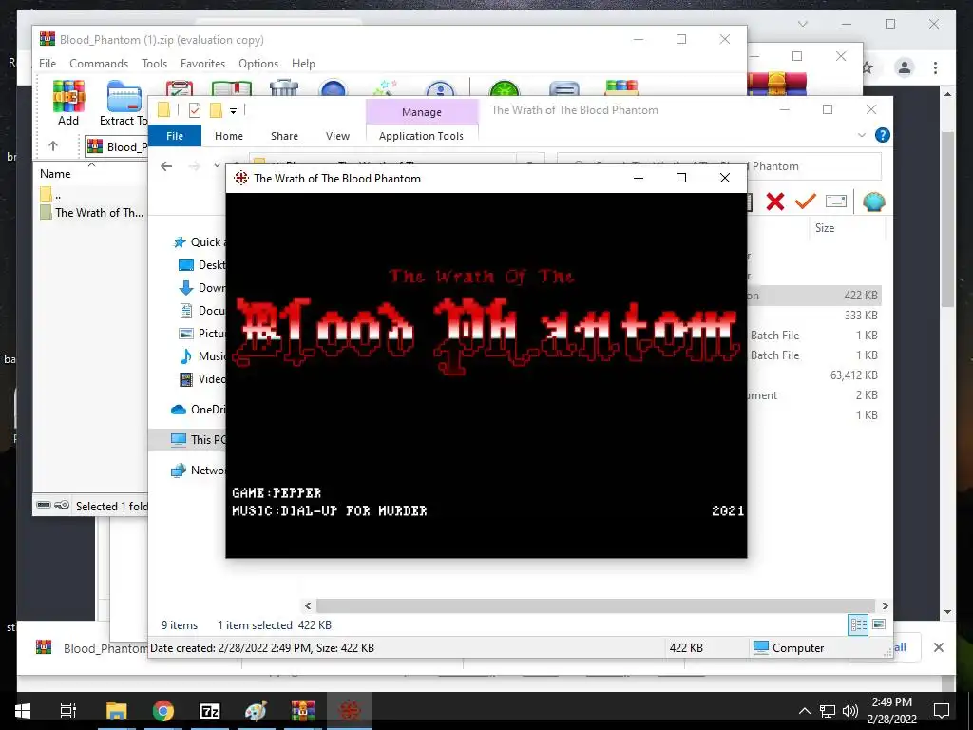The height and width of the screenshot is (730, 973).
Task: Click the Properties checkmark in quick access toolbar
Action: (x=194, y=110)
